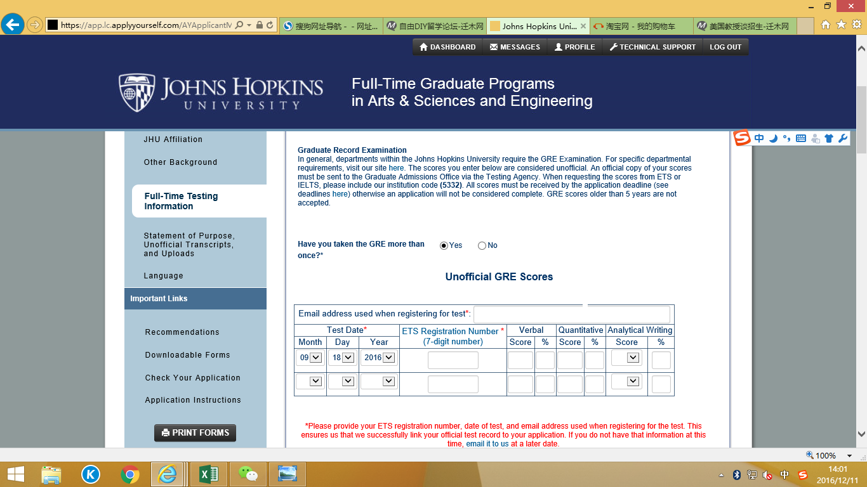Open the favorites star icon
Screen dimensions: 867x487
[x=841, y=25]
